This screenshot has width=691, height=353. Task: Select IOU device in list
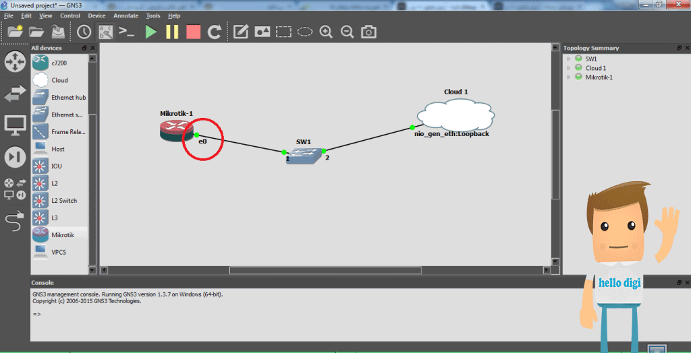pyautogui.click(x=59, y=166)
